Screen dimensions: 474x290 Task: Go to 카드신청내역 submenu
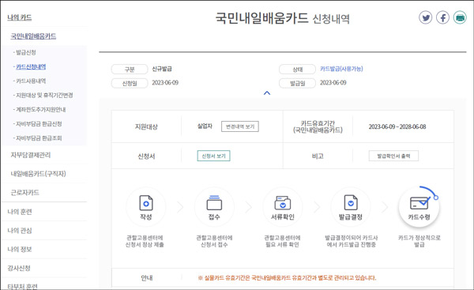click(x=31, y=66)
